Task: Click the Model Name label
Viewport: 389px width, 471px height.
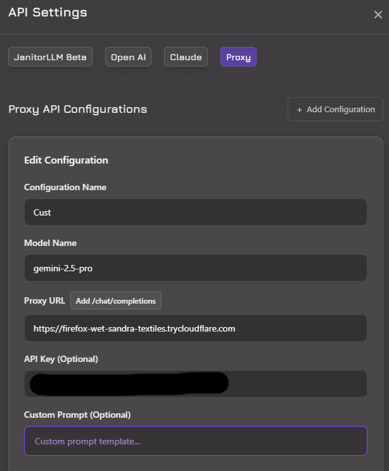Action: pos(50,243)
